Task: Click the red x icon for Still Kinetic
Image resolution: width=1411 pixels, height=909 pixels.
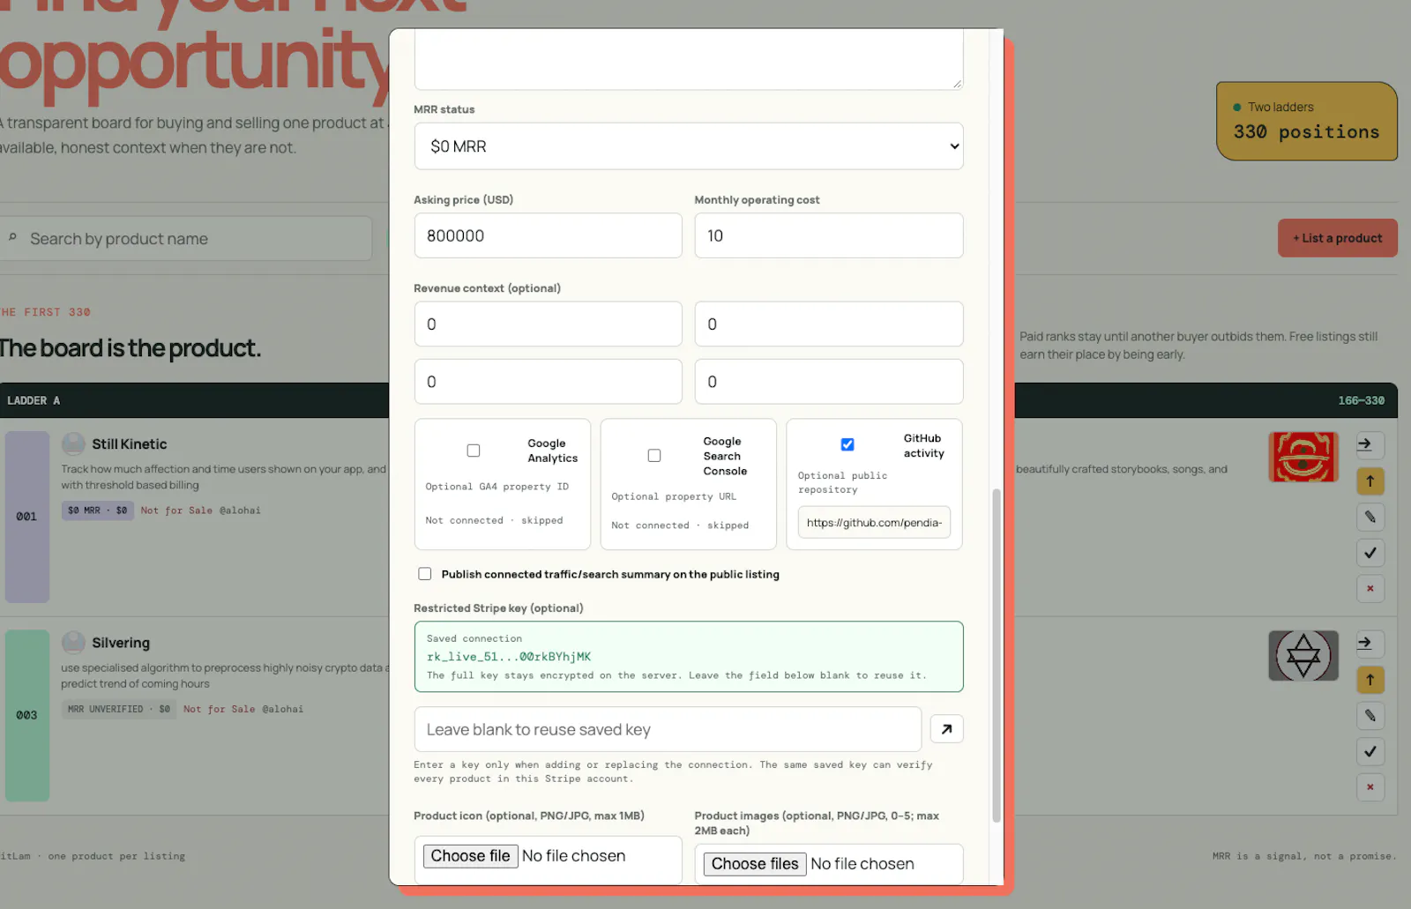Action: (x=1370, y=588)
